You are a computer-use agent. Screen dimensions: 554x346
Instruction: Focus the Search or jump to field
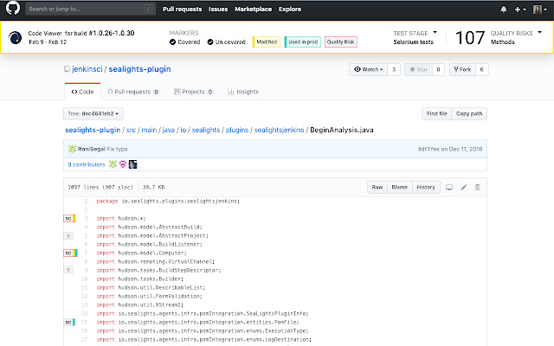(x=91, y=9)
